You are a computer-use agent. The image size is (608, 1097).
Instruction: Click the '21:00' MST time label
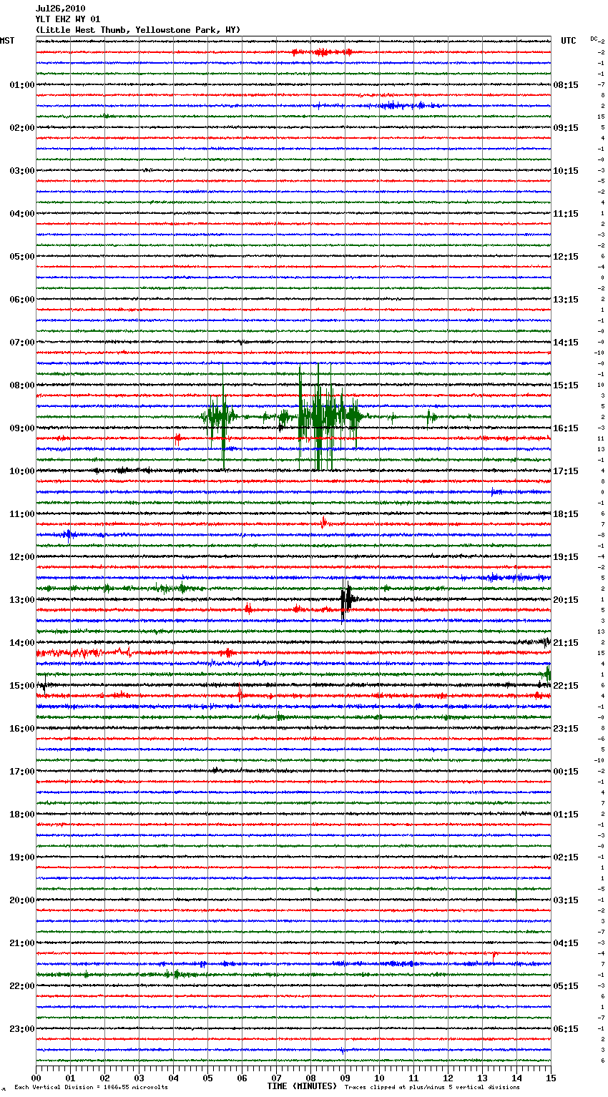[x=21, y=943]
